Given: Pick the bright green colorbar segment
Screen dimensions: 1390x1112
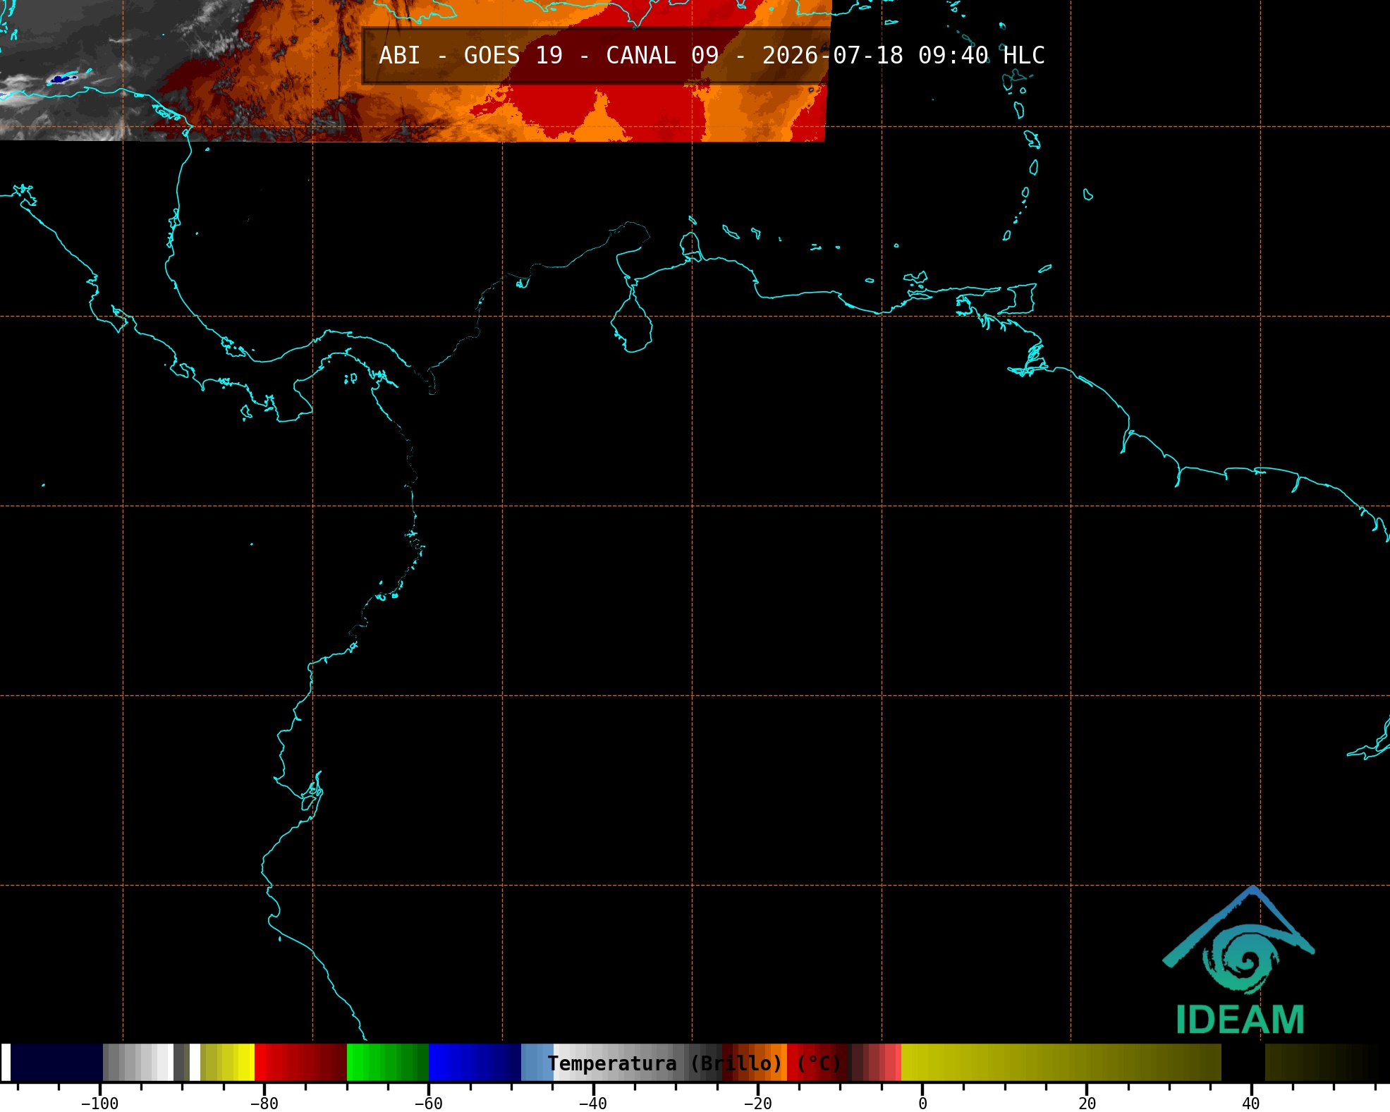Looking at the screenshot, I should point(387,1063).
